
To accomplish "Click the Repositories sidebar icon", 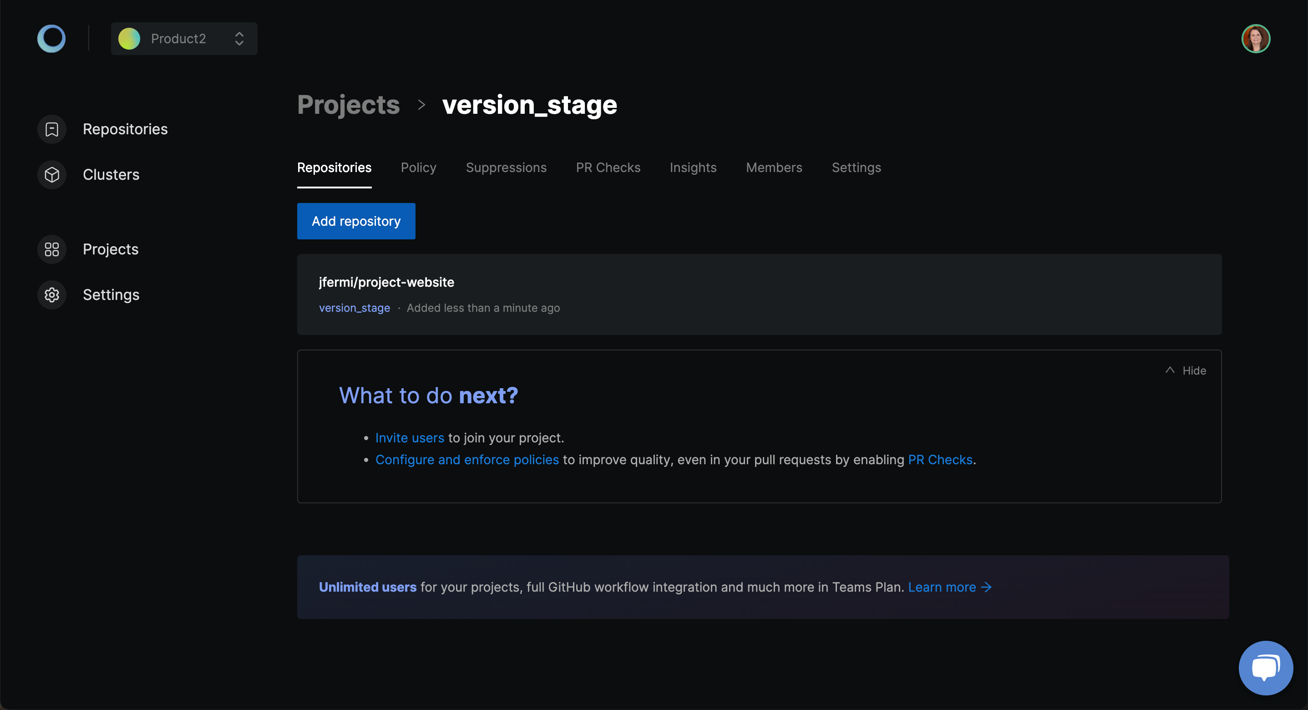I will pyautogui.click(x=52, y=128).
